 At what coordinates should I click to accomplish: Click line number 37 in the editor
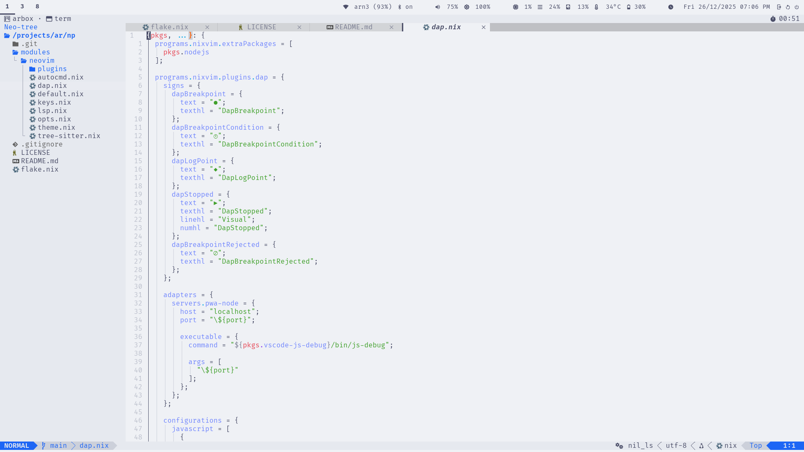(138, 345)
